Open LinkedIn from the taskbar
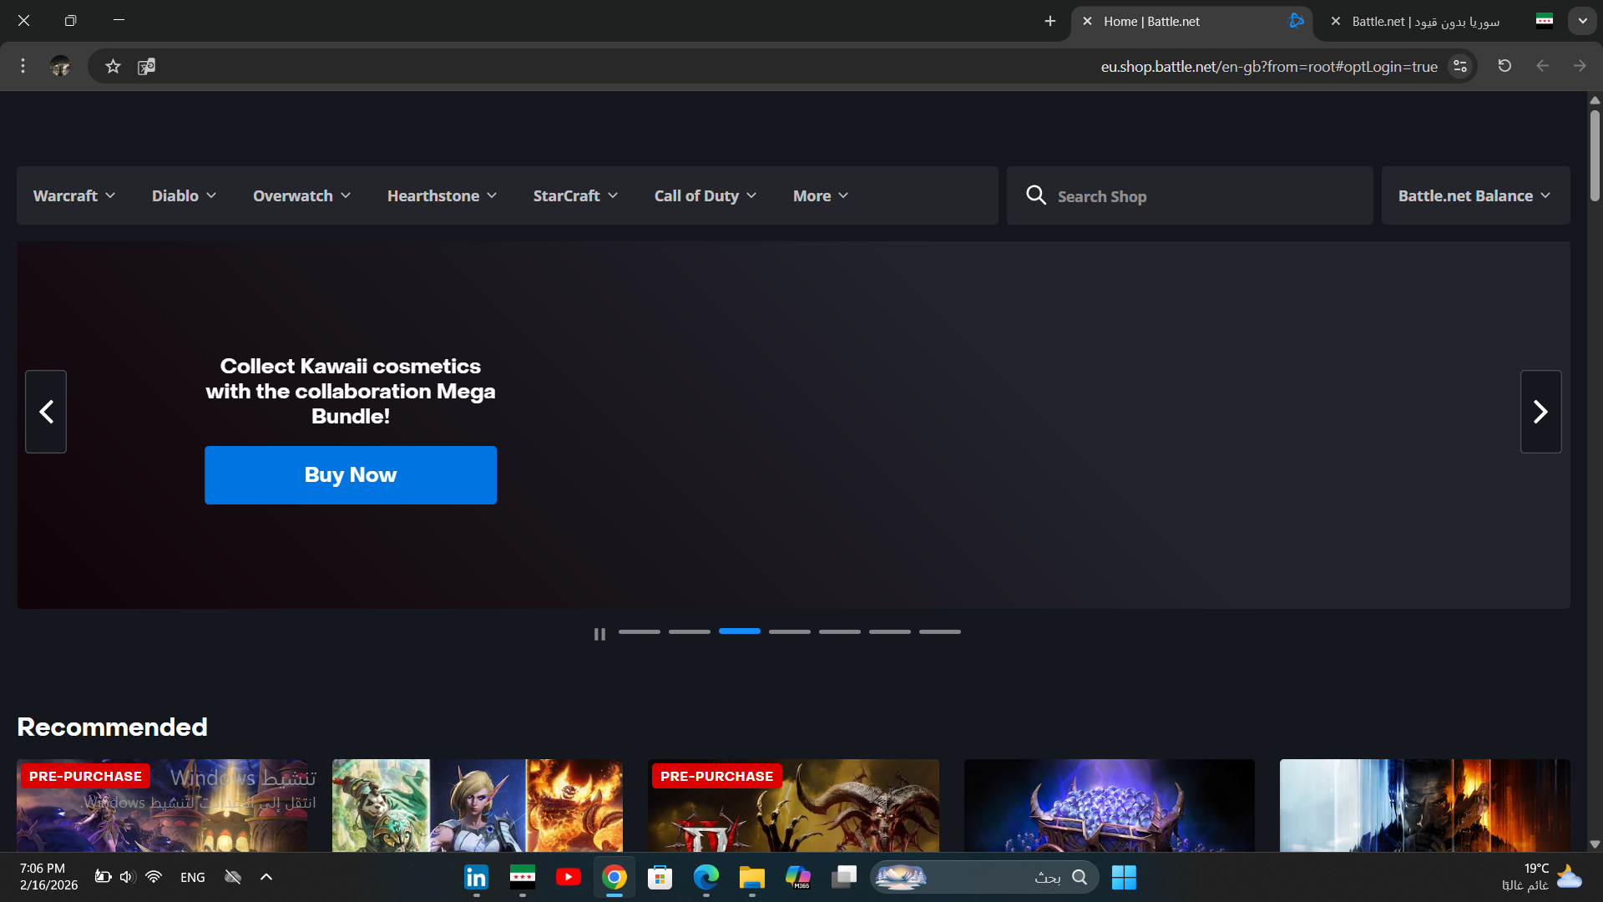Viewport: 1603px width, 902px height. pos(476,877)
